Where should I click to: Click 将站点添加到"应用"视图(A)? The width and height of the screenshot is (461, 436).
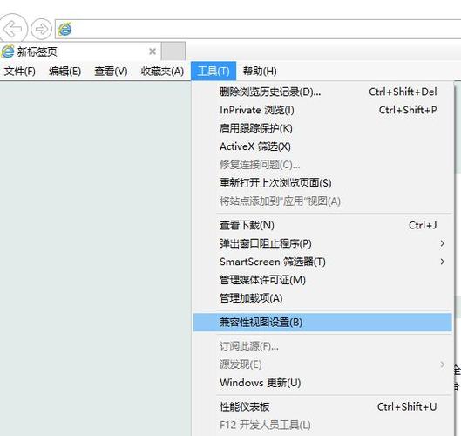pos(322,201)
